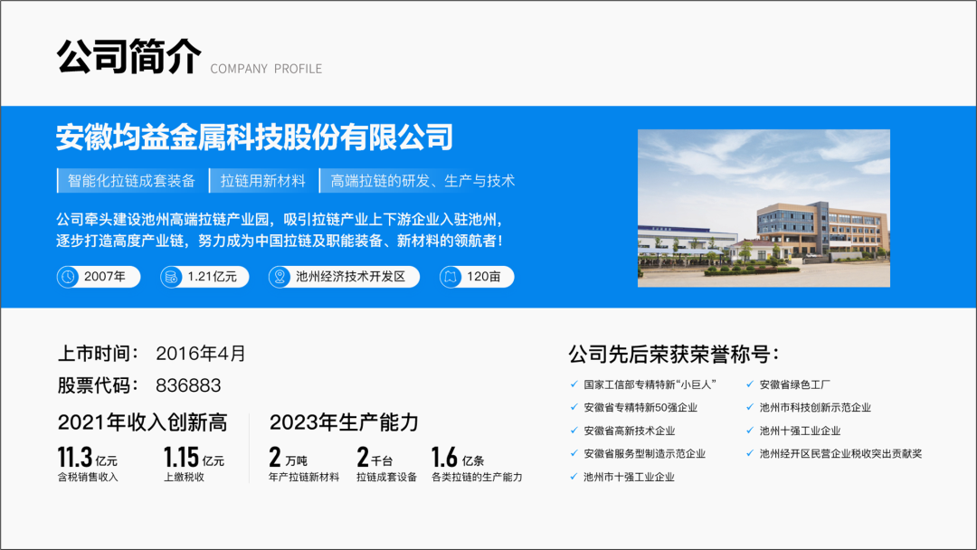Select the 120亩 pill label
The width and height of the screenshot is (977, 550).
tap(483, 277)
